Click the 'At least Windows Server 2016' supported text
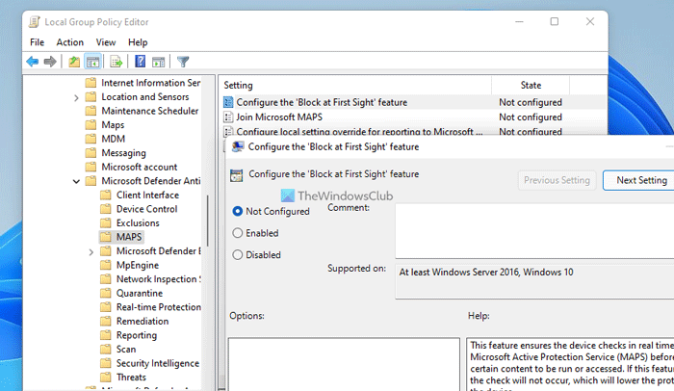This screenshot has height=391, width=674. (485, 273)
